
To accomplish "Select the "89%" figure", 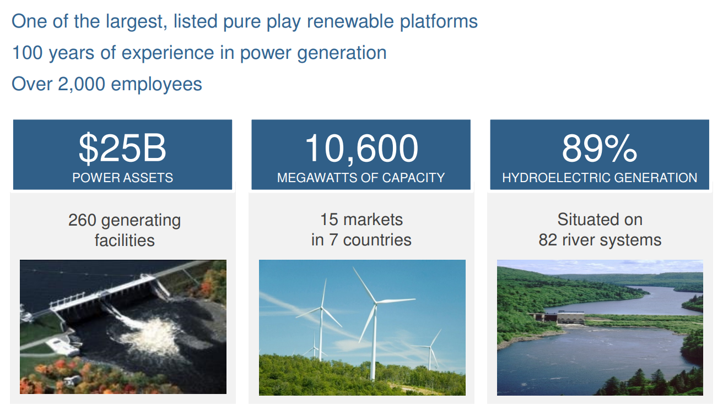I will pos(600,148).
